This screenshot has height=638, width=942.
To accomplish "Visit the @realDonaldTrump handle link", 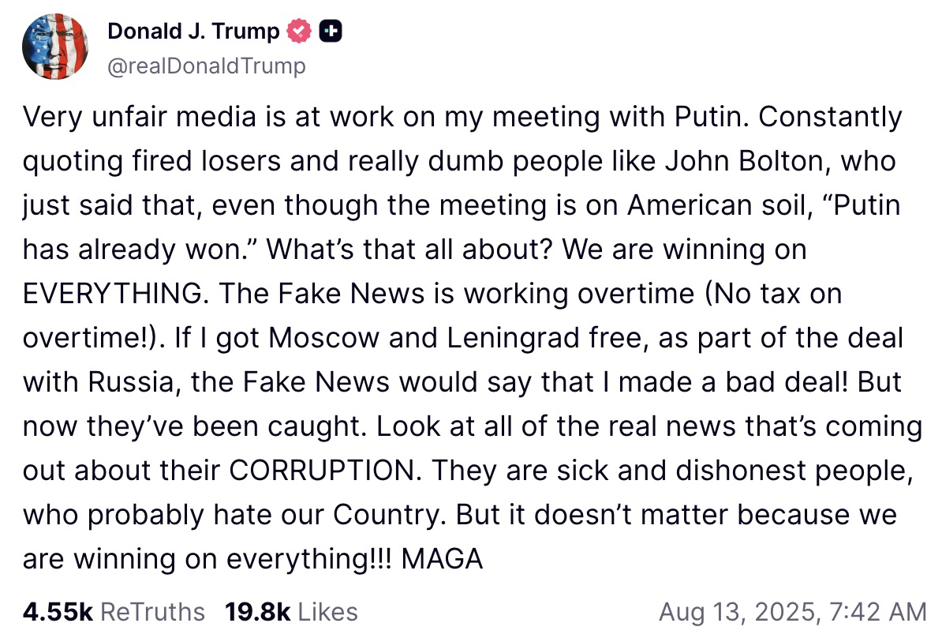I will pyautogui.click(x=206, y=66).
